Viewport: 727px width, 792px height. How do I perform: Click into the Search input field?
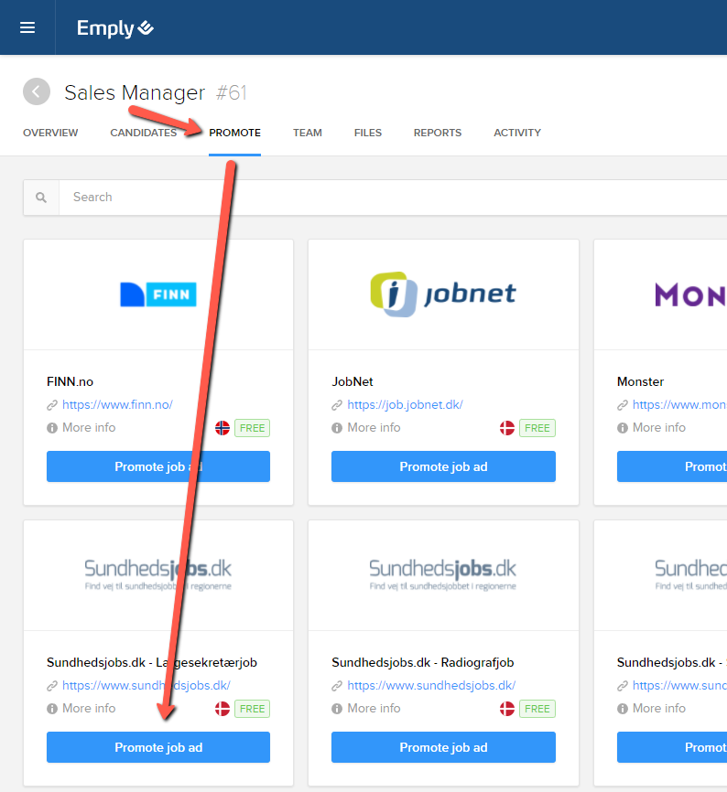tap(366, 198)
